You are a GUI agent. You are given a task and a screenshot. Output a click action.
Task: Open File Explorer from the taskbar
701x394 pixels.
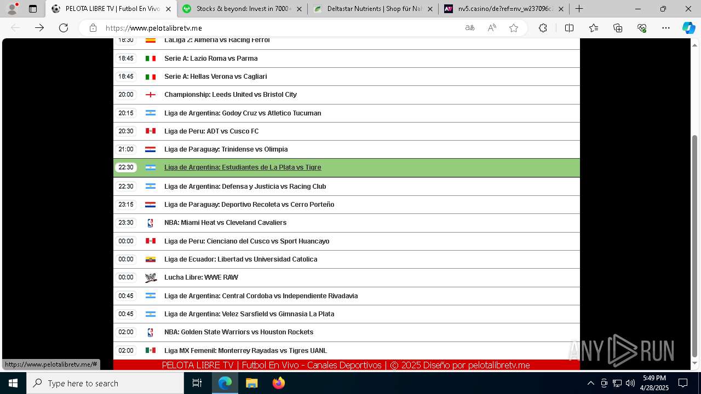tap(251, 383)
